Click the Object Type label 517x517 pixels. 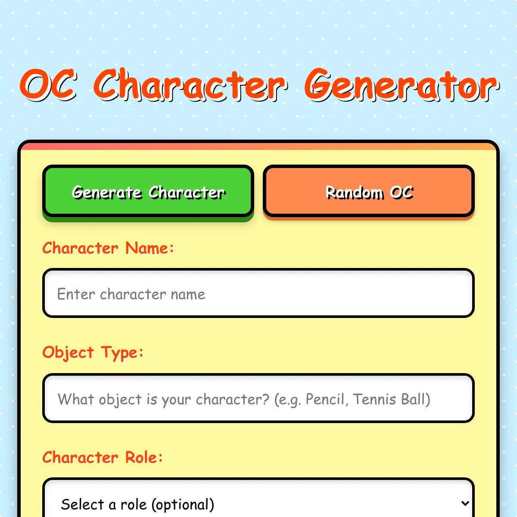pyautogui.click(x=93, y=353)
